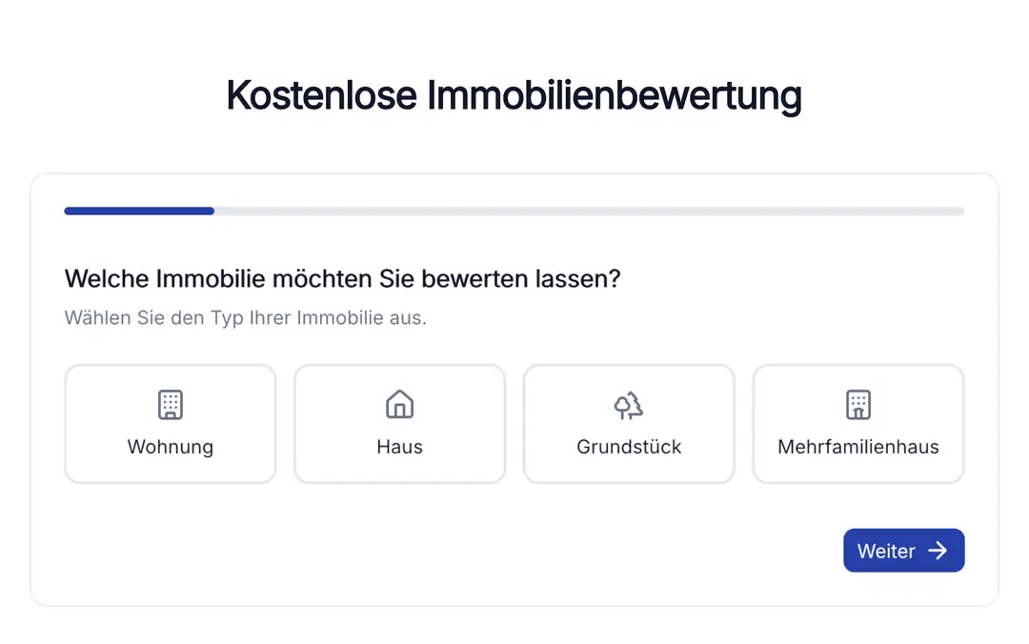Image resolution: width=1029 pixels, height=644 pixels.
Task: Click the Mehrfamilienhaus building icon
Action: [858, 403]
